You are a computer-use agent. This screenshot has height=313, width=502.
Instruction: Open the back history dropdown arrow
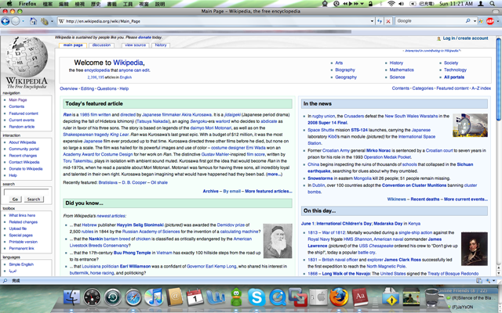click(23, 21)
